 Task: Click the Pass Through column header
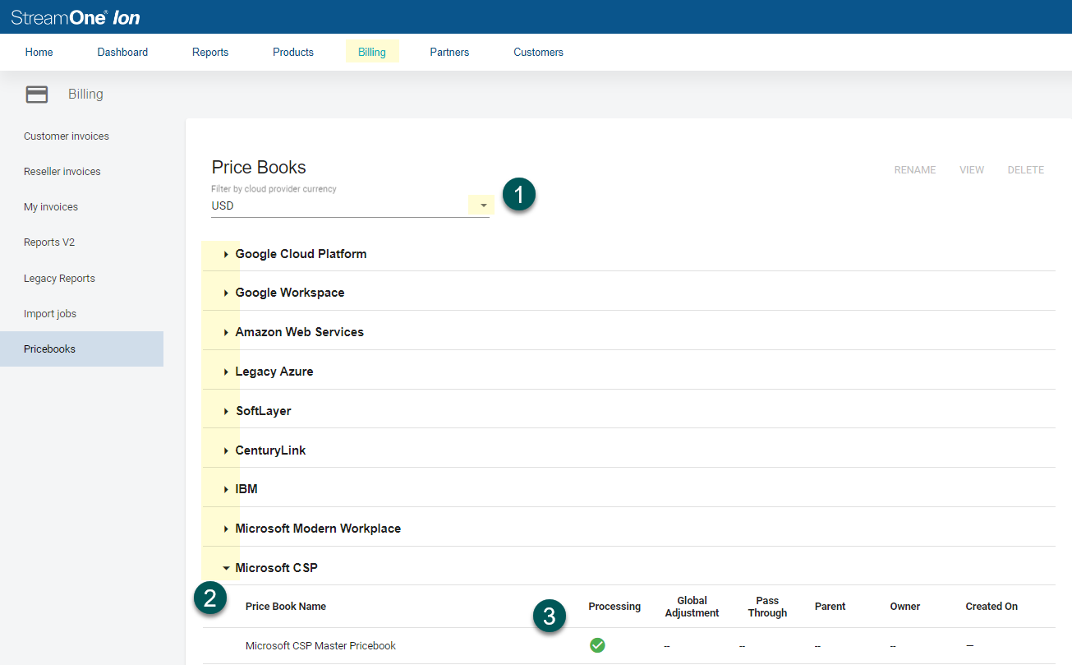[767, 607]
